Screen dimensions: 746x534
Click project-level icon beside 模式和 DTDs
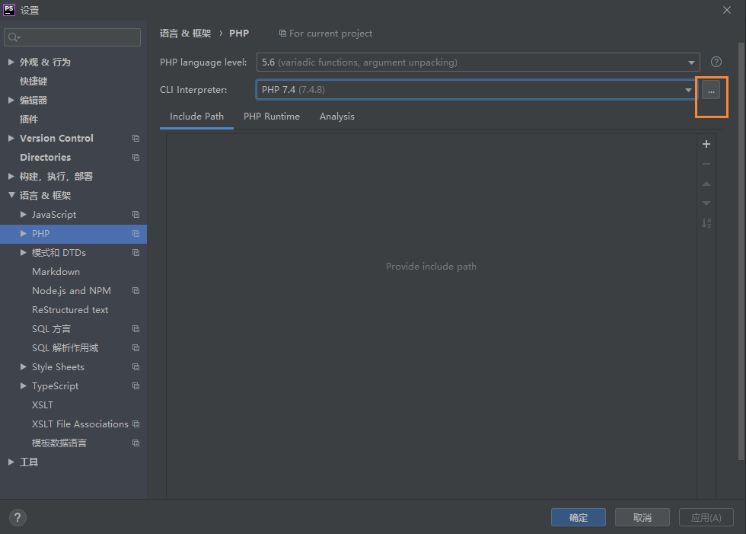tap(135, 253)
